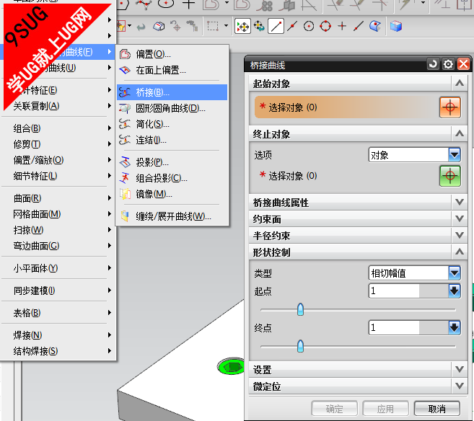Click the Project curve icon

point(125,162)
